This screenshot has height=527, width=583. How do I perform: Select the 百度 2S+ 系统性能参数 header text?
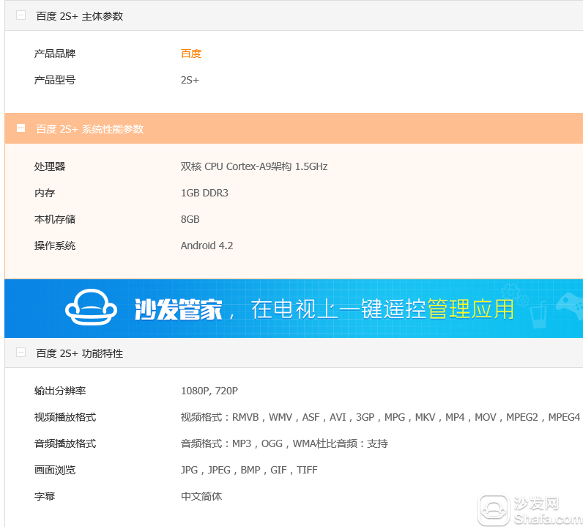click(x=89, y=129)
